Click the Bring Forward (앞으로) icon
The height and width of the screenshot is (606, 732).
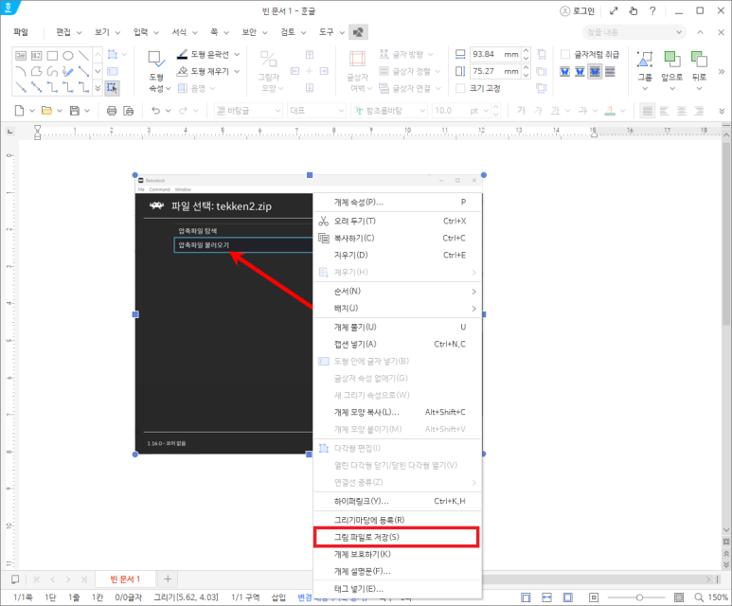(x=671, y=60)
